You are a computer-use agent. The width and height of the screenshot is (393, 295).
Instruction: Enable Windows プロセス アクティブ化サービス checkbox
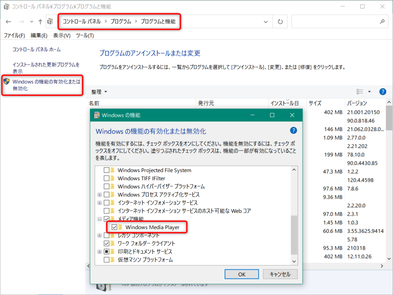pos(107,194)
